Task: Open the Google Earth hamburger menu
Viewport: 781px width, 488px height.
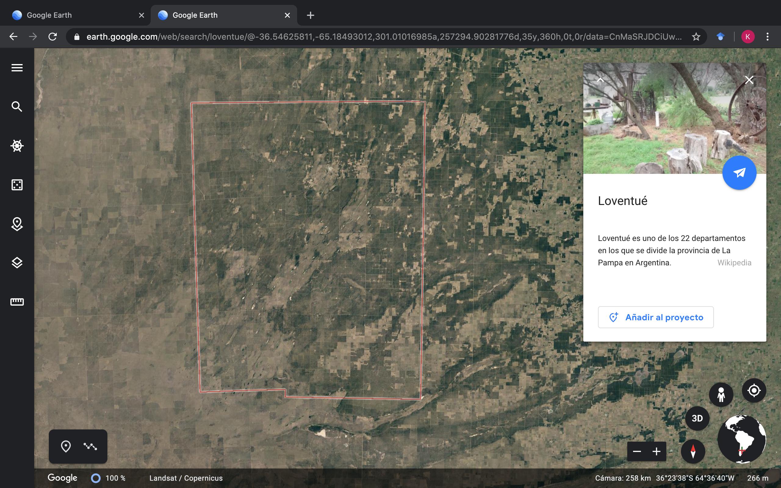Action: tap(17, 68)
